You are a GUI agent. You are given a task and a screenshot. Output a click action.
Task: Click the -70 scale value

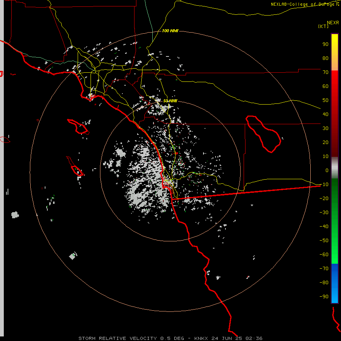324,268
